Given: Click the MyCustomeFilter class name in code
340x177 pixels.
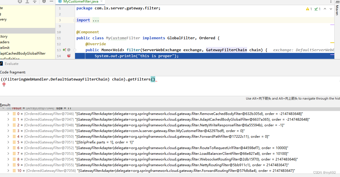Looking at the screenshot, I should click(123, 38).
